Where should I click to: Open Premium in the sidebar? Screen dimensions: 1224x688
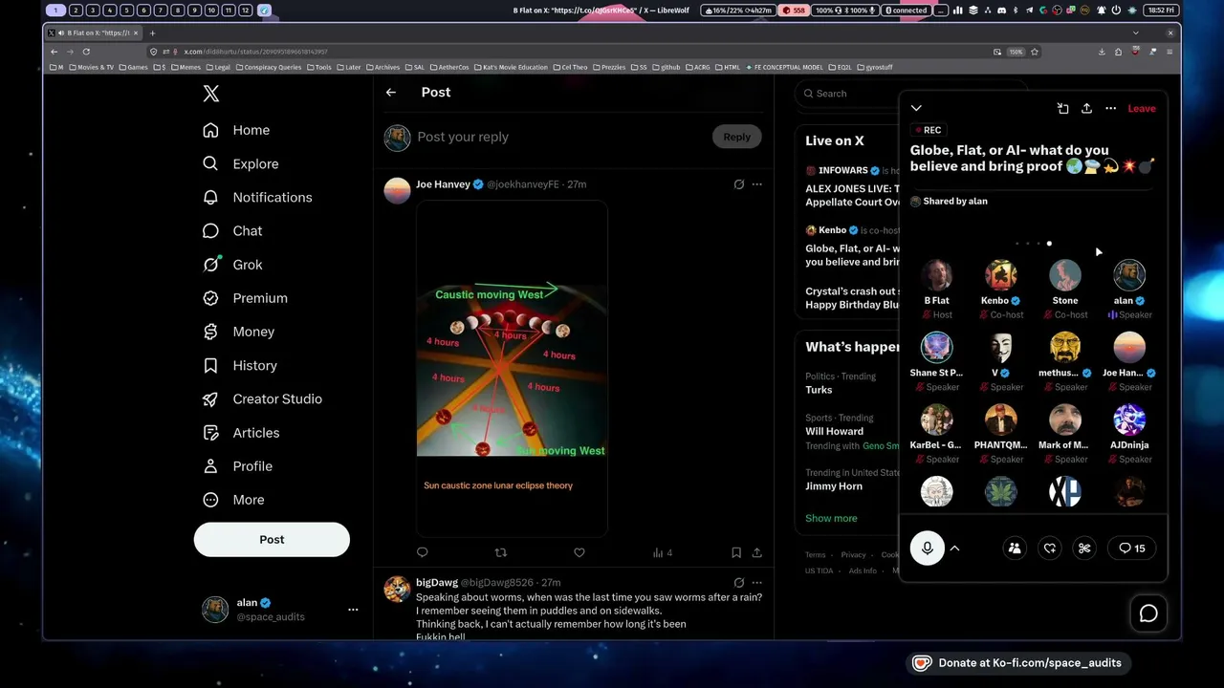coord(245,298)
